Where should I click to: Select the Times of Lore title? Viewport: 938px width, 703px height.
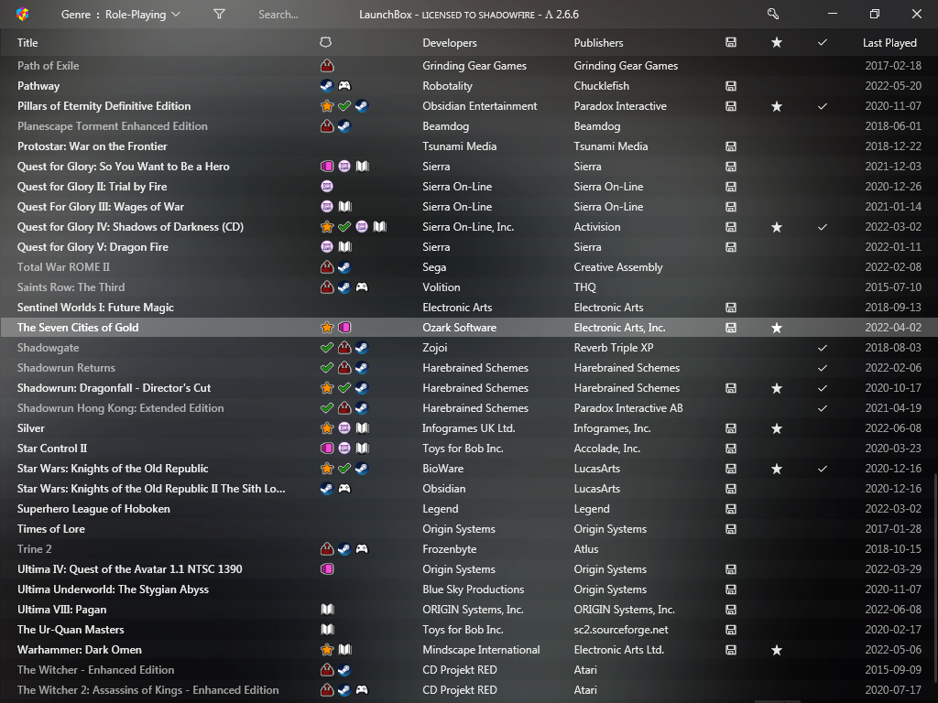[51, 528]
